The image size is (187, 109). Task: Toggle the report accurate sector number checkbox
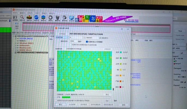[x=70, y=45]
